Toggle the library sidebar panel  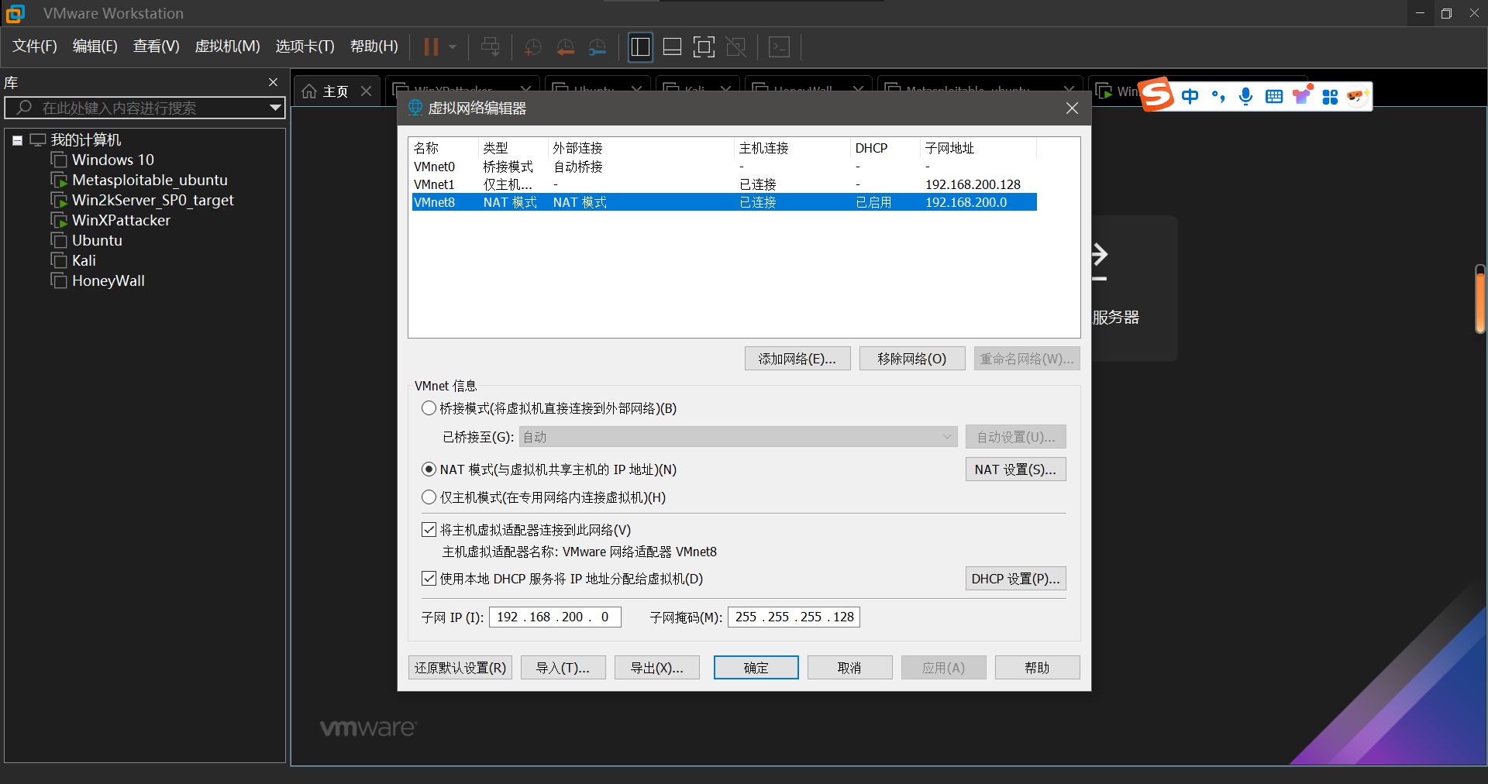tap(640, 46)
